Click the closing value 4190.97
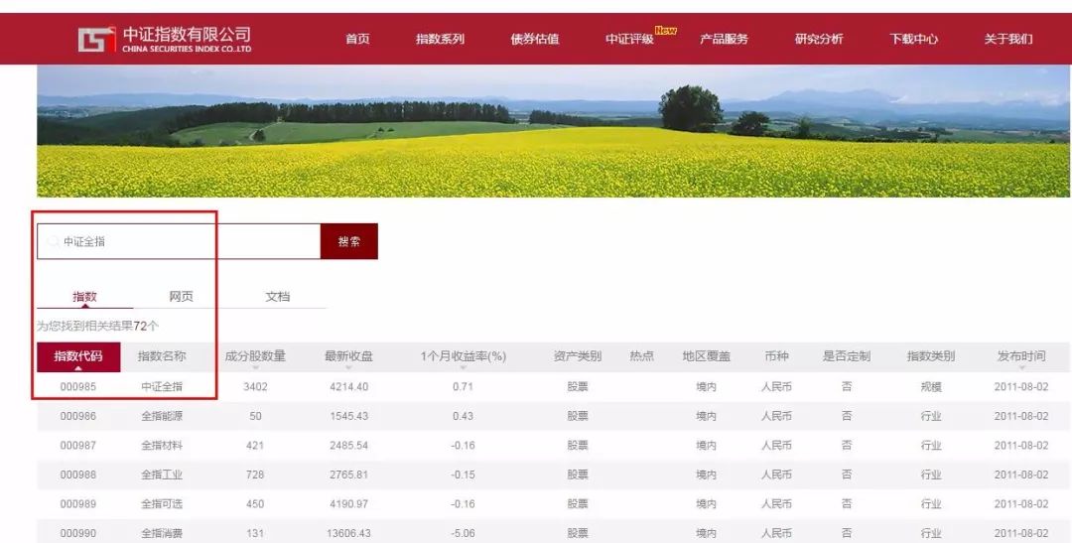Image resolution: width=1072 pixels, height=543 pixels. pos(348,504)
